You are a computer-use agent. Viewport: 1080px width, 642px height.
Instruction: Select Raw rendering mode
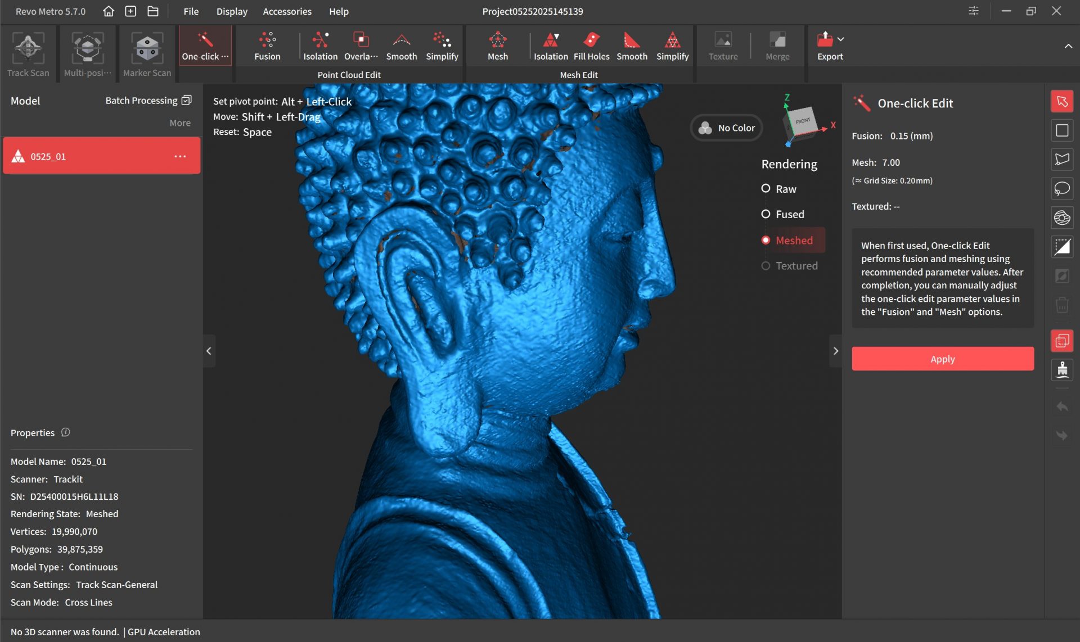[x=766, y=189]
